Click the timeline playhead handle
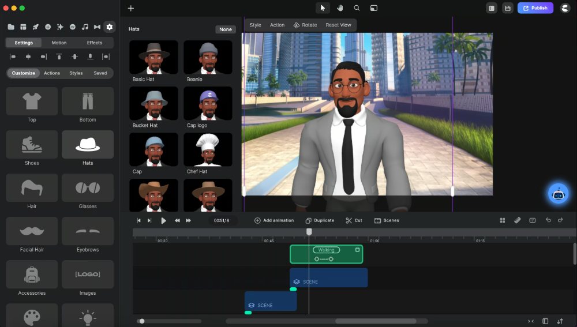This screenshot has width=577, height=327. (x=309, y=232)
